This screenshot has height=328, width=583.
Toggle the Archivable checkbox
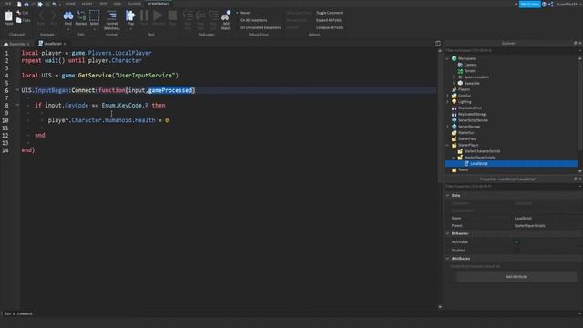click(x=517, y=242)
